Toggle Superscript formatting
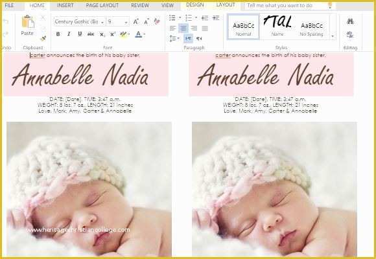Screen dimensions: 376x259 (x=113, y=34)
